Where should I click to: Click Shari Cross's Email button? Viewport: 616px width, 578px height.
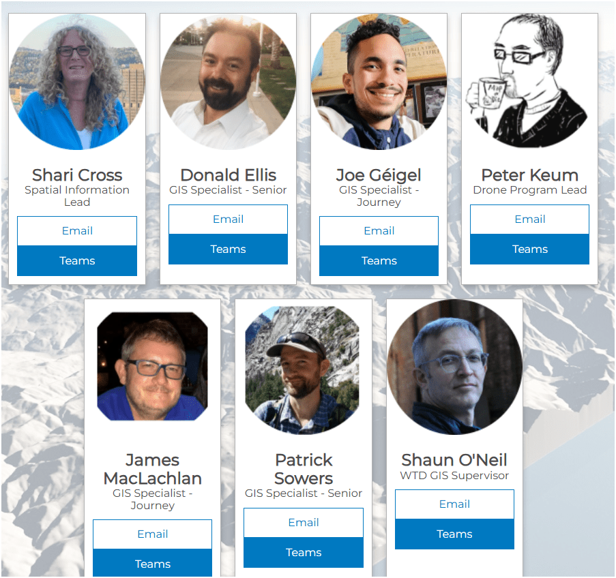(x=77, y=231)
